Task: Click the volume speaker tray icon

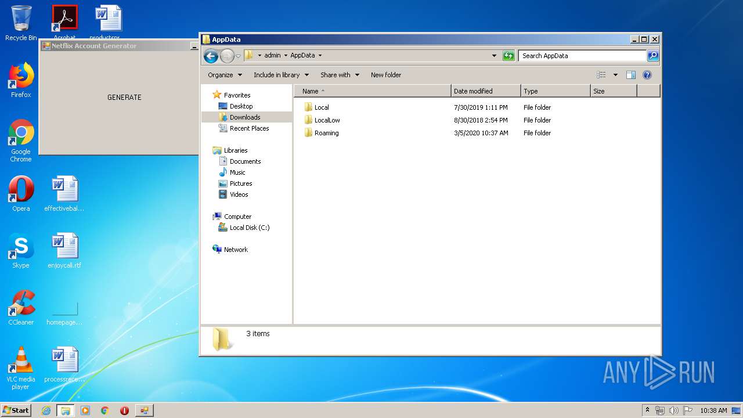Action: (x=673, y=410)
